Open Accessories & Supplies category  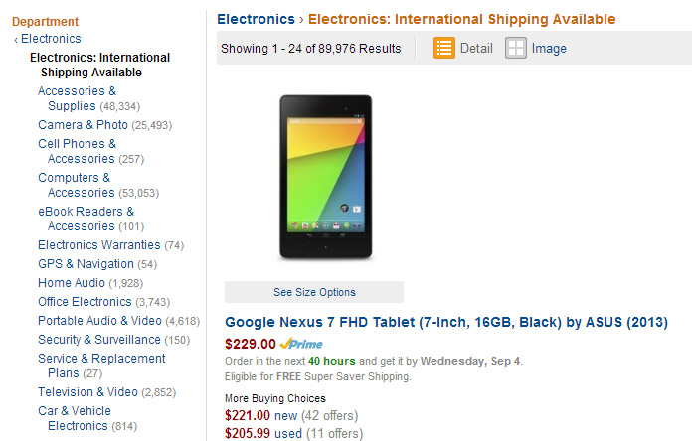pyautogui.click(x=77, y=98)
